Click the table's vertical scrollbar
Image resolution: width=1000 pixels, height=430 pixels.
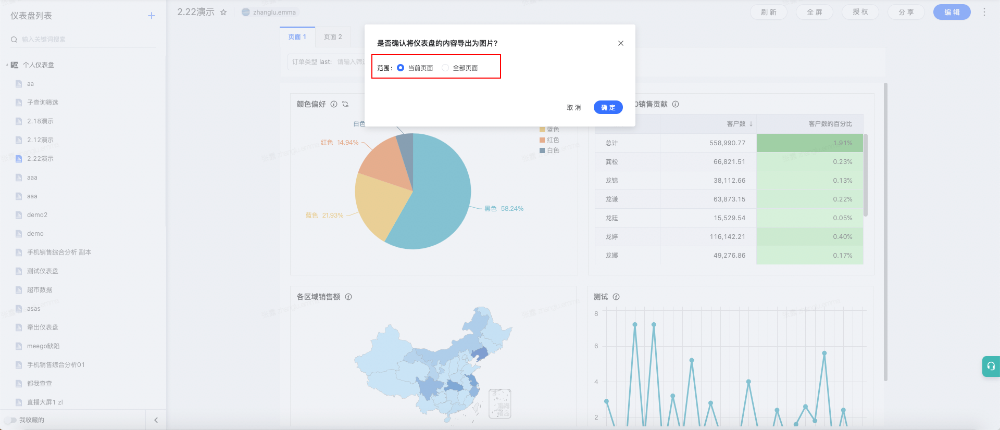(x=866, y=175)
